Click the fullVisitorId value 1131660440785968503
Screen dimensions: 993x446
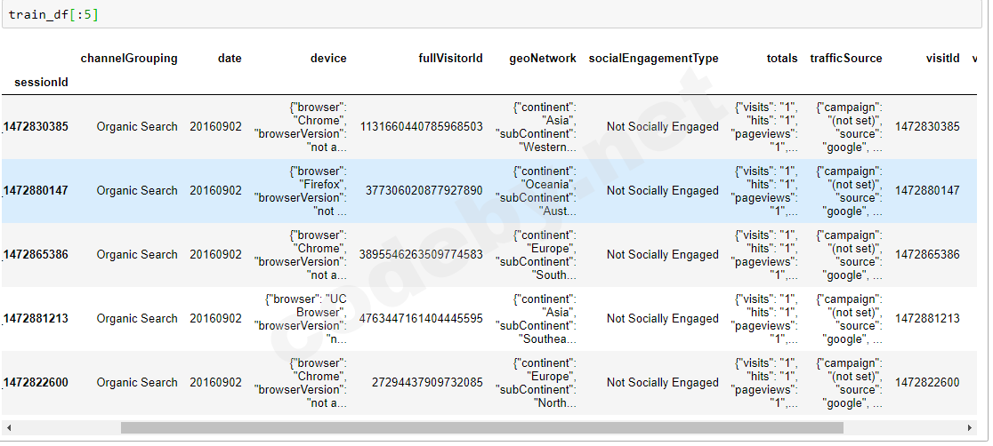(x=421, y=127)
